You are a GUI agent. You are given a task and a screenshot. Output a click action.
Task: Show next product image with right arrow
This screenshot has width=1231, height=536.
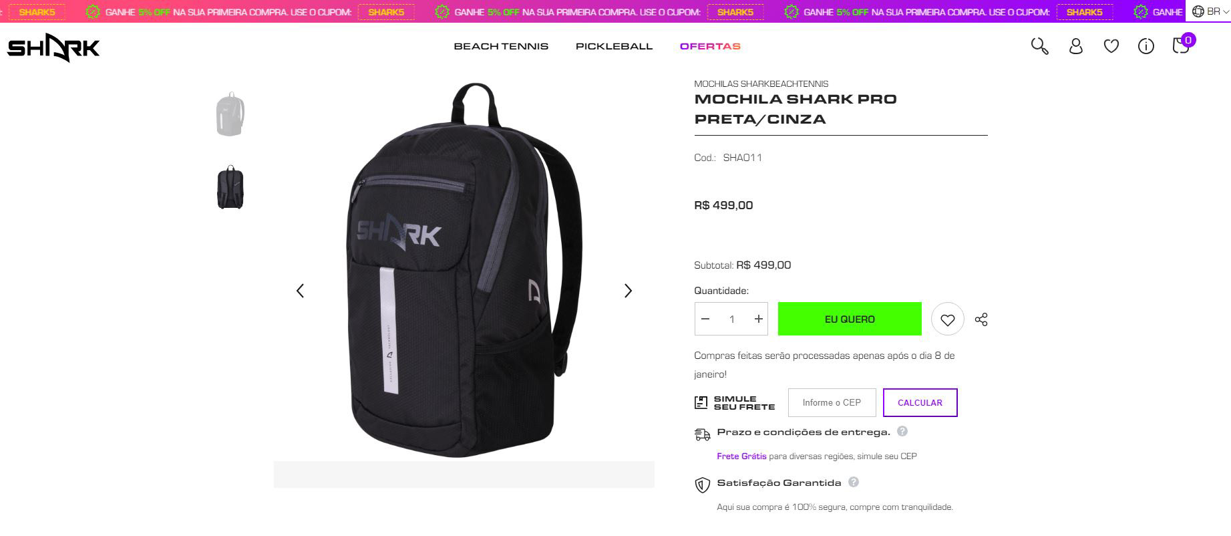(x=628, y=291)
